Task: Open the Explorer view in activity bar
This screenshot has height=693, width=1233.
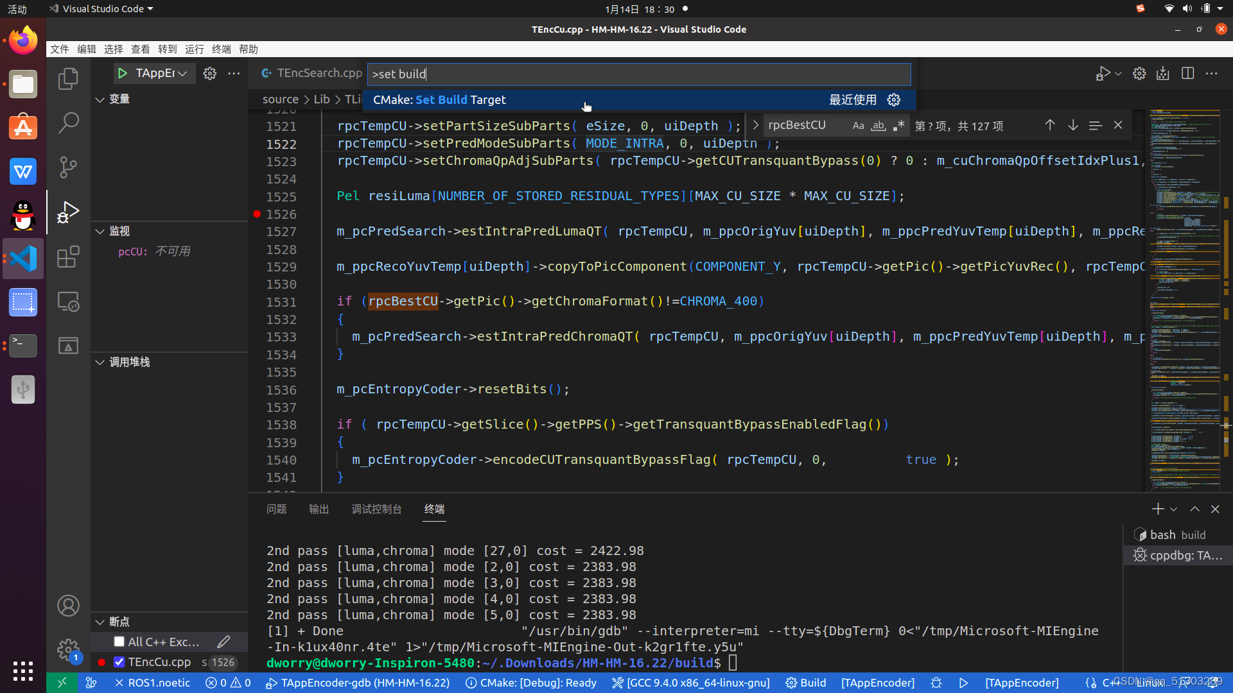Action: pyautogui.click(x=68, y=79)
